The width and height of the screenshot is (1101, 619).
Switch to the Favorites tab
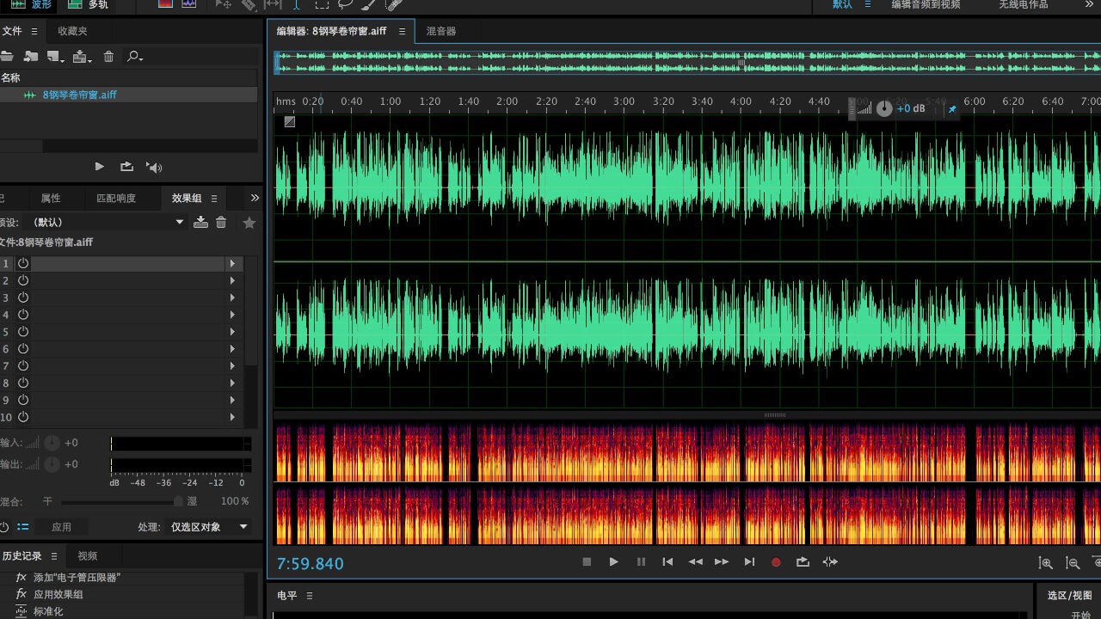[72, 31]
